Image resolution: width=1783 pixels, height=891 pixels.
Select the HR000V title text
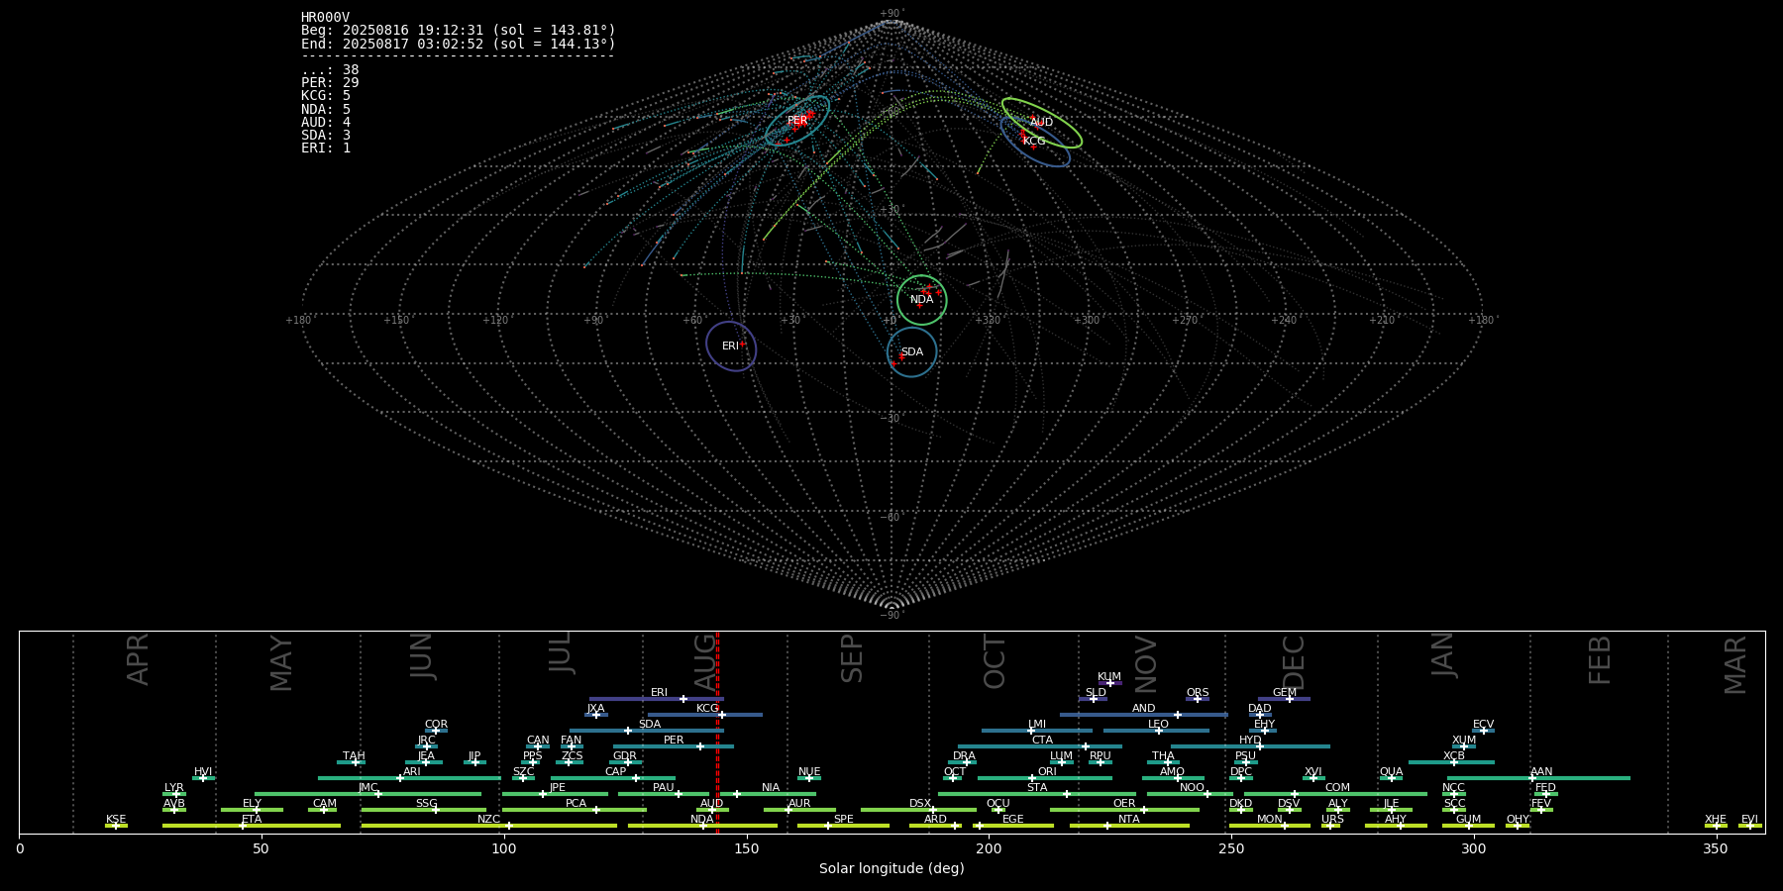(325, 18)
